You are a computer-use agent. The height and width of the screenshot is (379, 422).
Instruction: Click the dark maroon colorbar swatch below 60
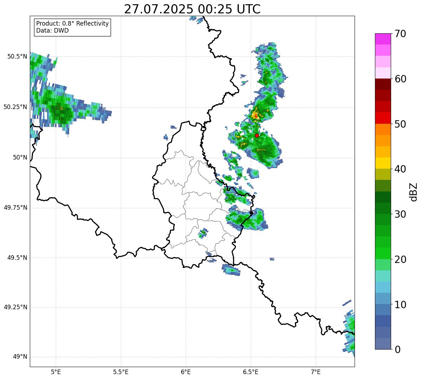(383, 84)
